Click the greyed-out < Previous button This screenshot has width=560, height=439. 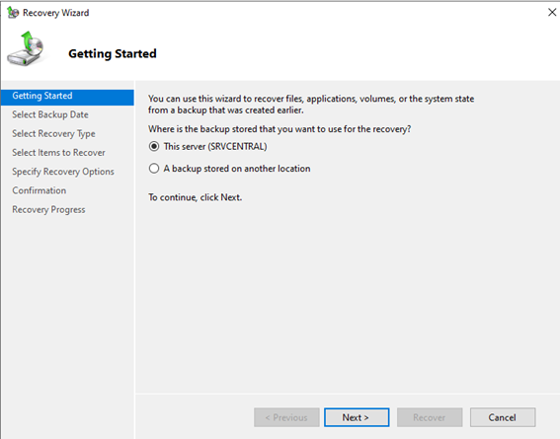286,417
